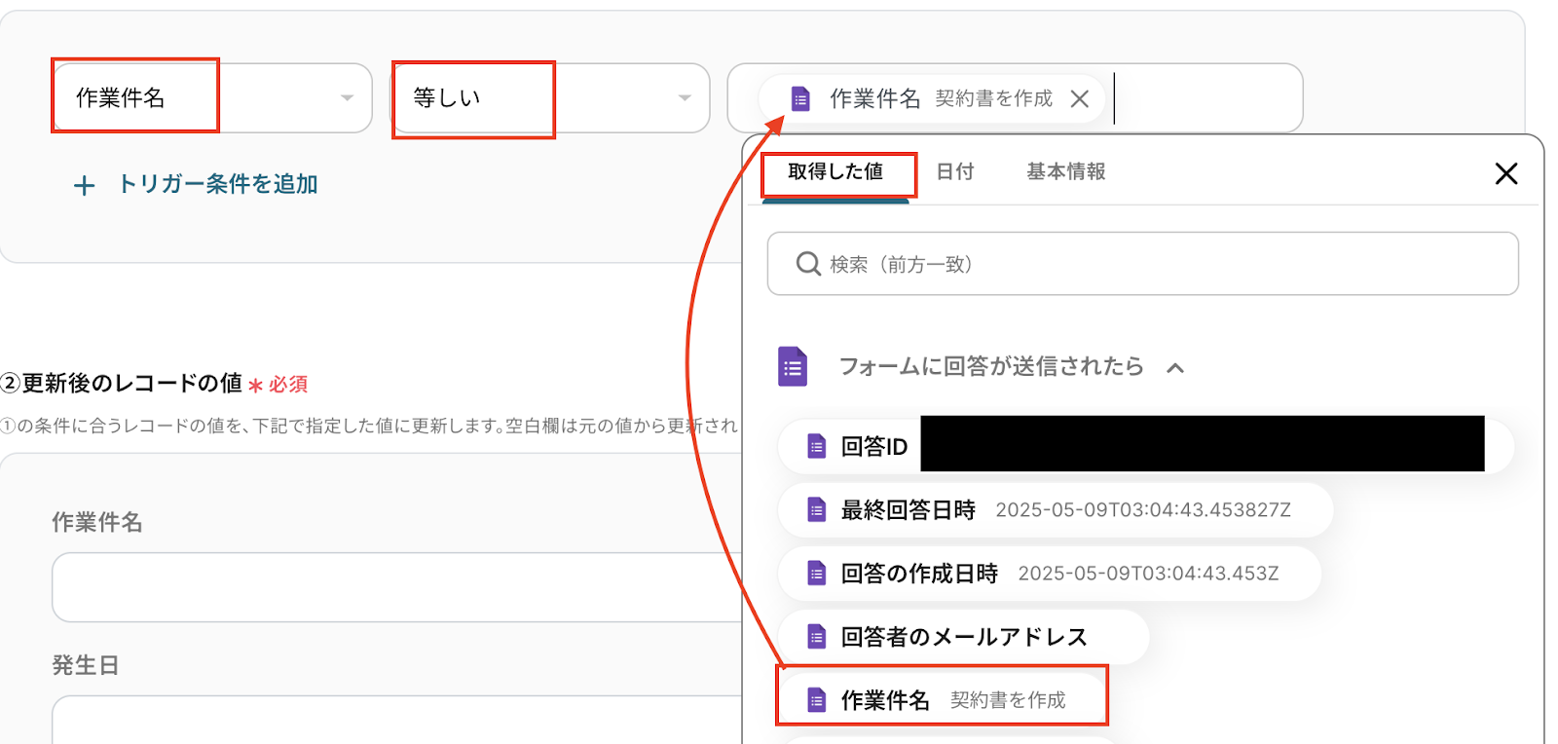Open the 等しい operator dropdown
The image size is (1558, 744).
click(x=684, y=98)
